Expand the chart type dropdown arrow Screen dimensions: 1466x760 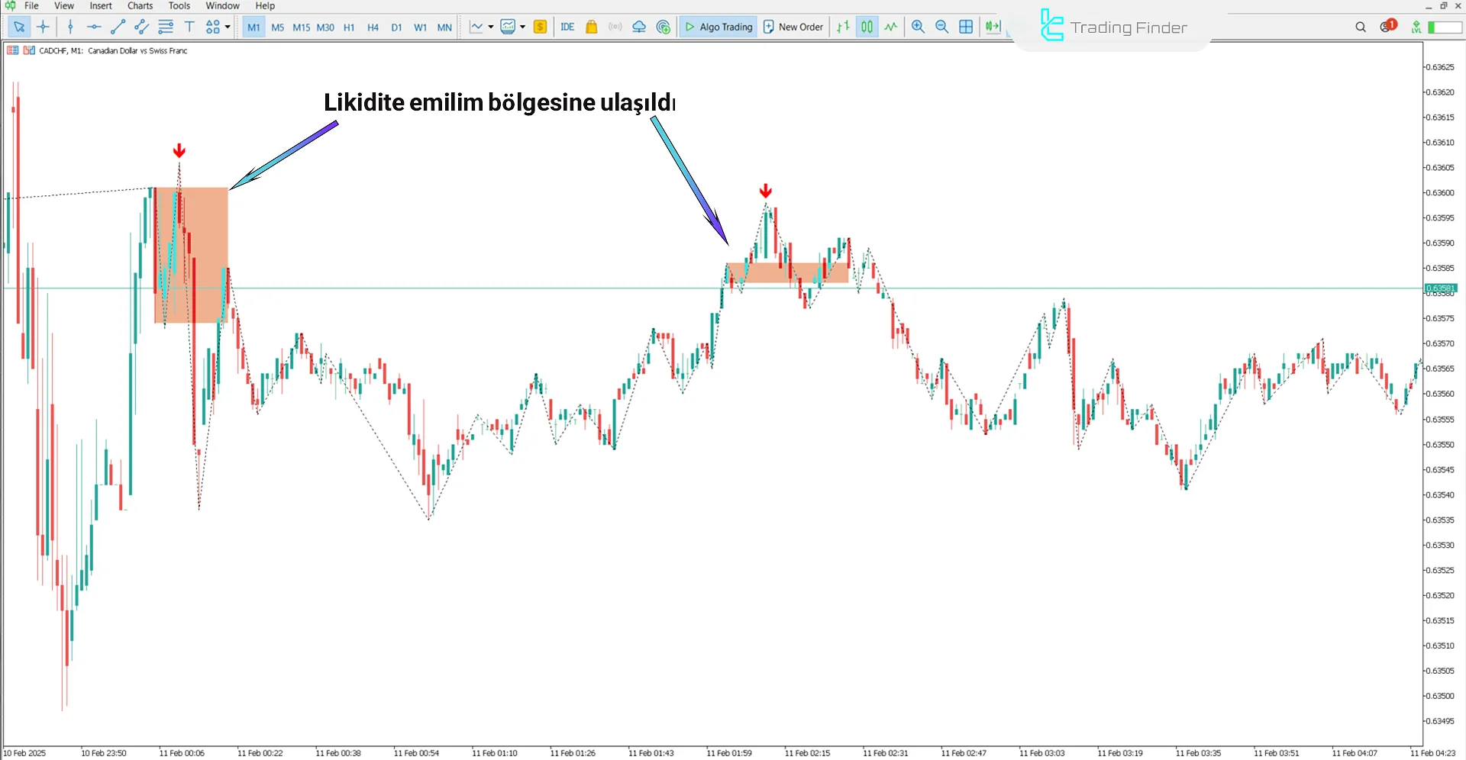coord(490,27)
